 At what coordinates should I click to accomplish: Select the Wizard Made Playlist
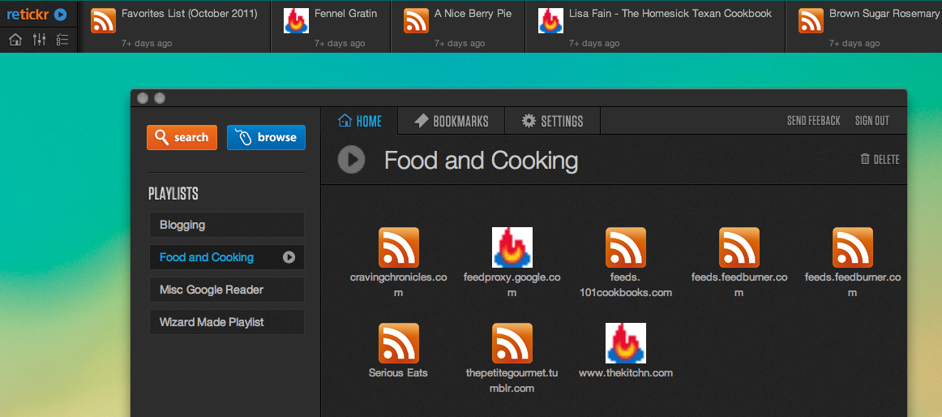coord(226,322)
